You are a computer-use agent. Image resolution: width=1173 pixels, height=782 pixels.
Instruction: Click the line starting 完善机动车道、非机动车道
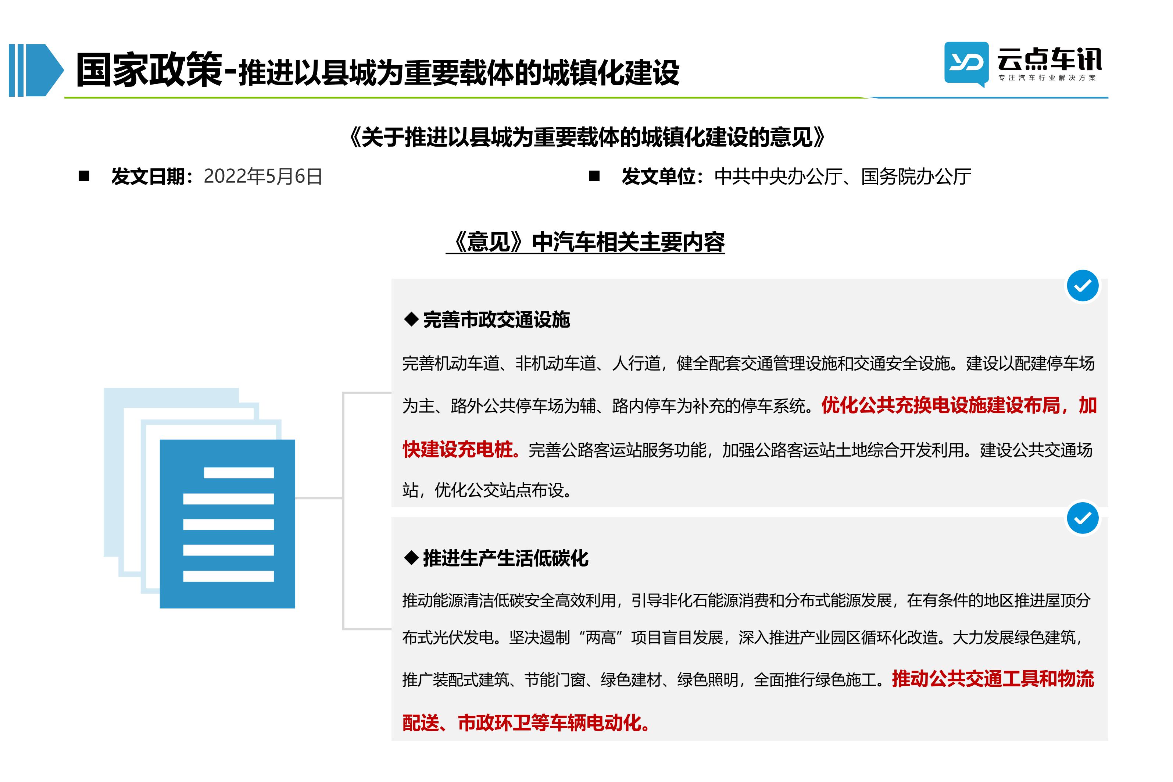pos(748,363)
